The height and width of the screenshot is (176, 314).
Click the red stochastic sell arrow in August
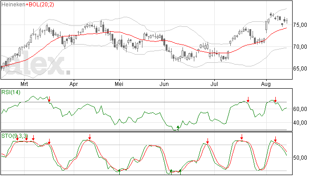[275, 139]
